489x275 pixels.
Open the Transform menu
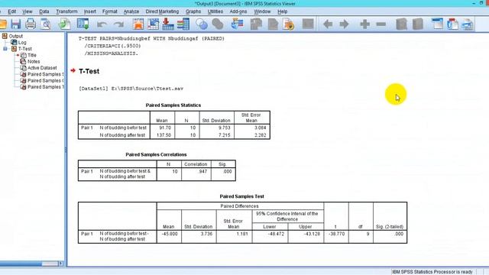66,11
